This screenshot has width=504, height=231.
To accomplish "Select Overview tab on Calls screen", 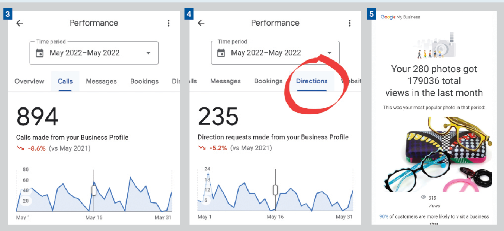I will [29, 81].
